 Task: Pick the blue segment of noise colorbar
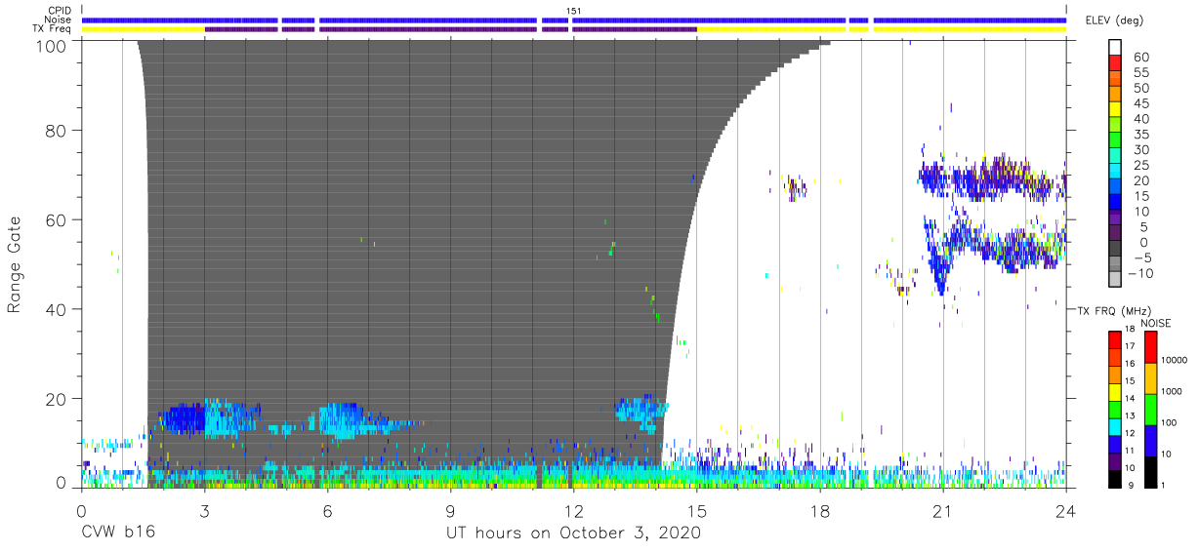[x=1151, y=439]
